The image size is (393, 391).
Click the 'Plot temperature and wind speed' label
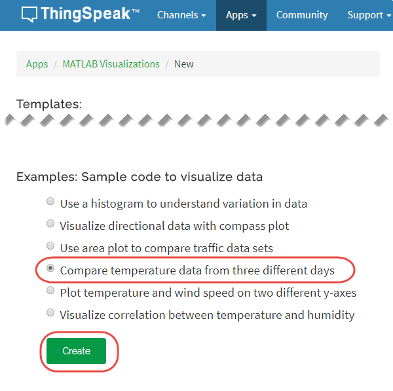(208, 293)
